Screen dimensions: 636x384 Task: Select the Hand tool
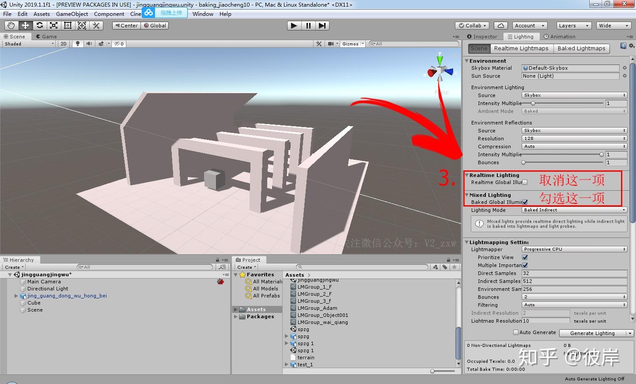click(x=11, y=26)
